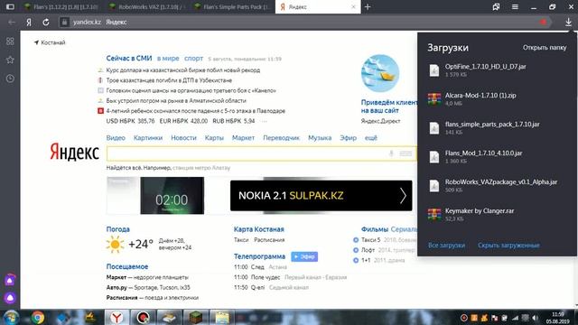Click the virtual keyboard icon in search box

coord(406,153)
